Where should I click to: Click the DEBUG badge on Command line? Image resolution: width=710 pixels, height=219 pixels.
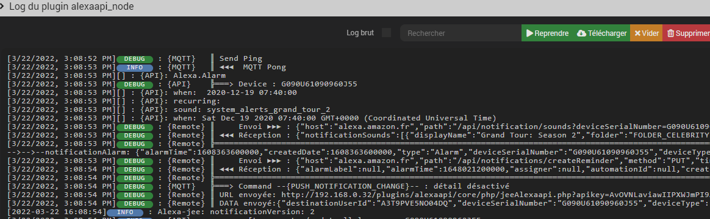(x=135, y=186)
